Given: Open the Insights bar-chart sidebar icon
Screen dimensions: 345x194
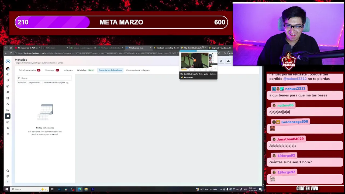Looking at the screenshot, I should (8, 110).
